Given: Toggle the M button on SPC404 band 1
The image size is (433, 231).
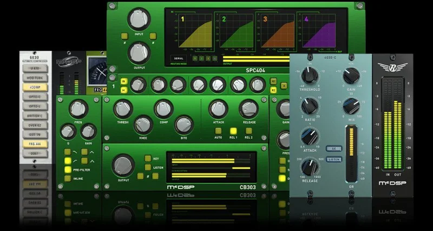Looking at the screenshot, I should click(x=124, y=90).
